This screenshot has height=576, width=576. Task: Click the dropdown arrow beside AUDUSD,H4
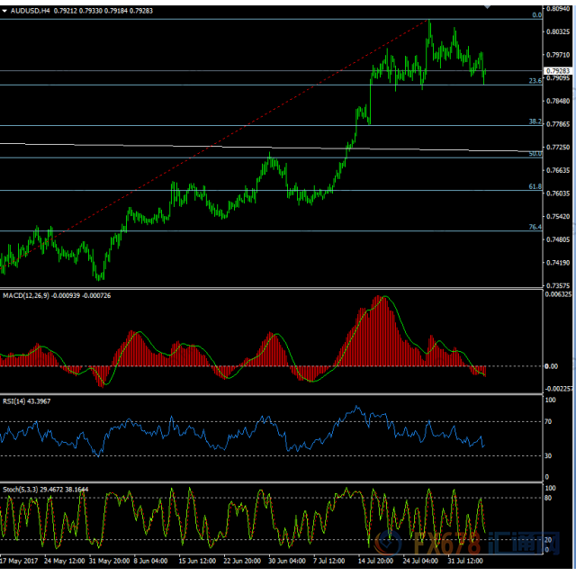[x=4, y=11]
